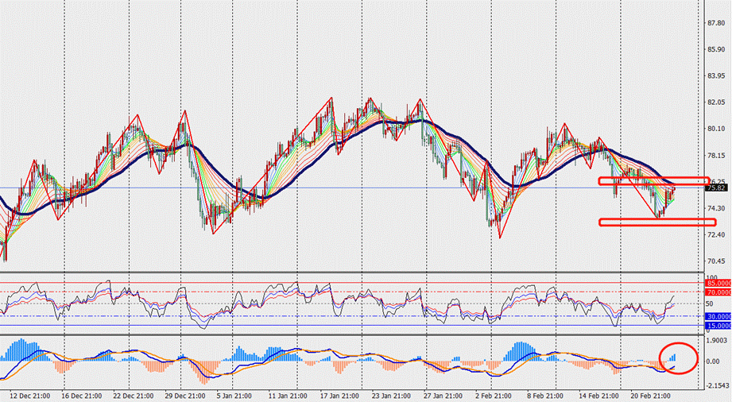Click the 30.0000 blue level label
This screenshot has height=402, width=732.
coord(717,316)
